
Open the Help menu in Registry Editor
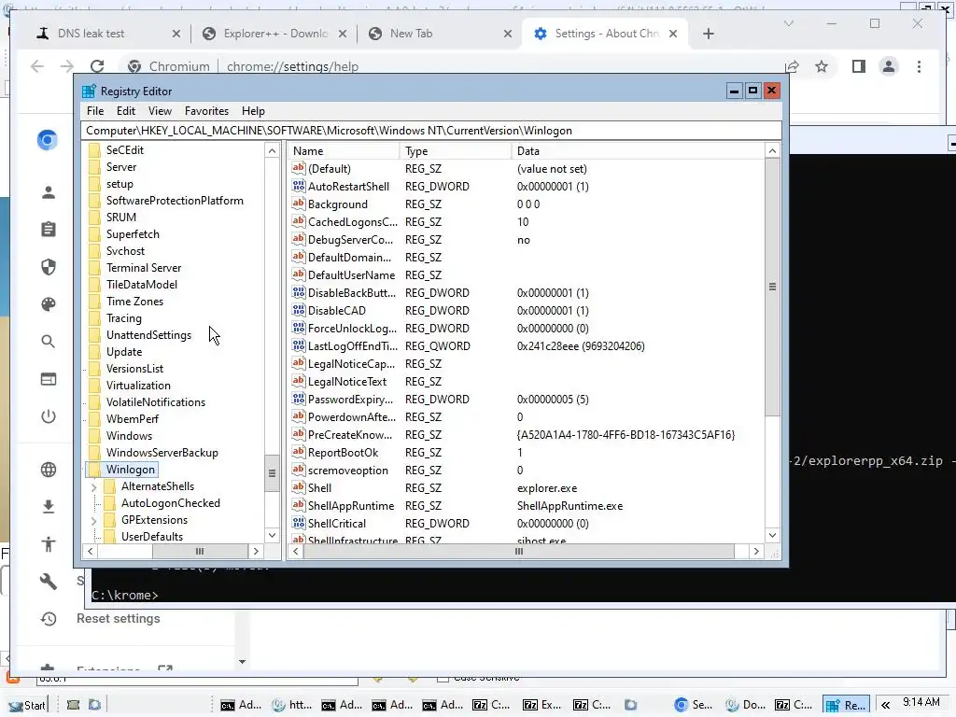tap(253, 111)
